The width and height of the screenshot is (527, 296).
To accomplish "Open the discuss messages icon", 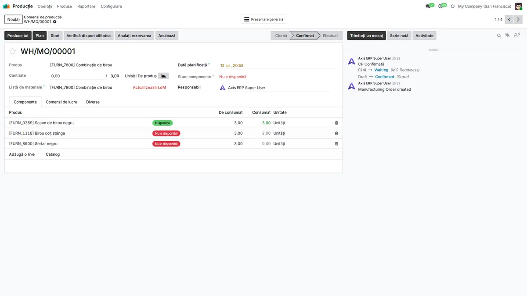I will [x=428, y=6].
